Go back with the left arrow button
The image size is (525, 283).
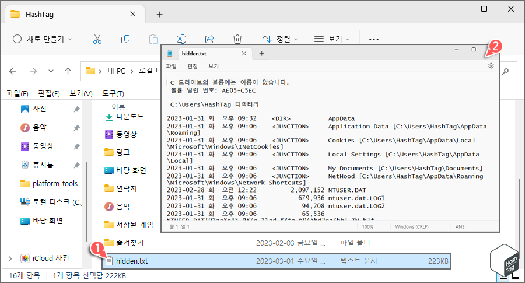(x=13, y=71)
